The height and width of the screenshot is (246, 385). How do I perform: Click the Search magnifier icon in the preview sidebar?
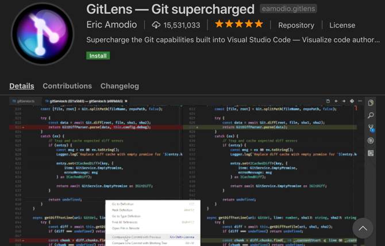[x=371, y=115]
